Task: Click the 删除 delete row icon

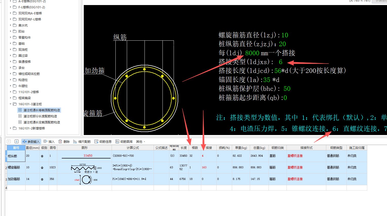Action: tap(64, 141)
